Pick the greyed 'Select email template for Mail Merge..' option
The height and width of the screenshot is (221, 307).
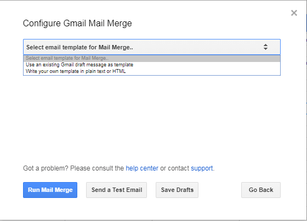152,58
